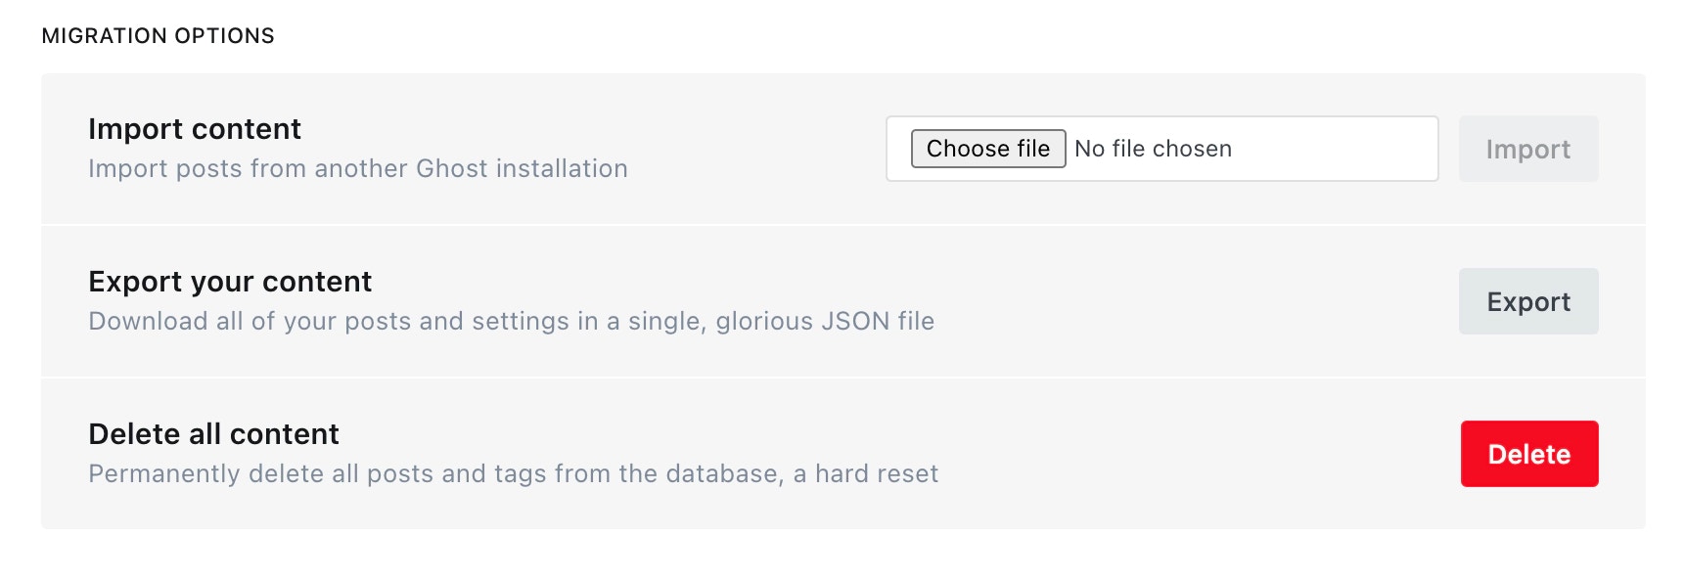Hit the red Delete button
This screenshot has height=579, width=1685.
1529,454
